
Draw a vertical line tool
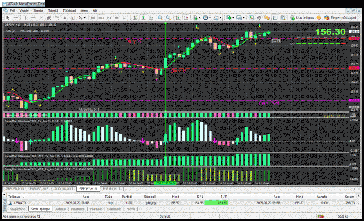point(25,17)
